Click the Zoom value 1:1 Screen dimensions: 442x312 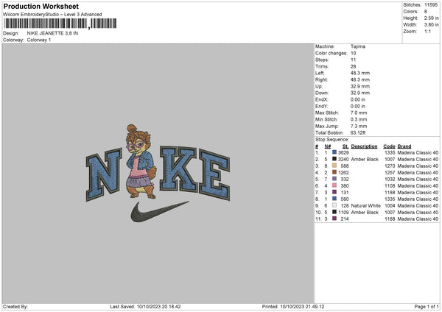point(427,31)
